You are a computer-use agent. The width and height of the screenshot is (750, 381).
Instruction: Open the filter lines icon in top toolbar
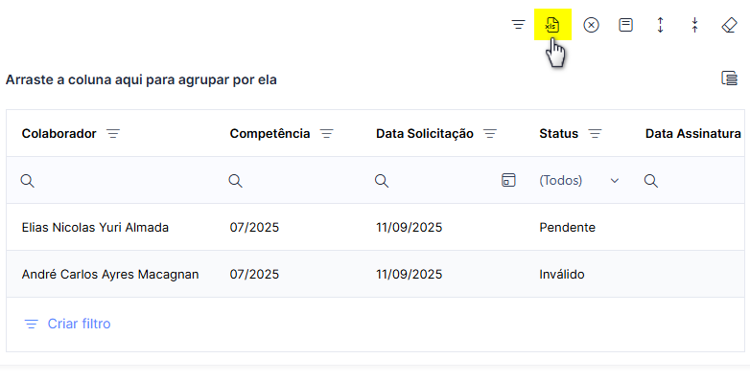point(518,25)
